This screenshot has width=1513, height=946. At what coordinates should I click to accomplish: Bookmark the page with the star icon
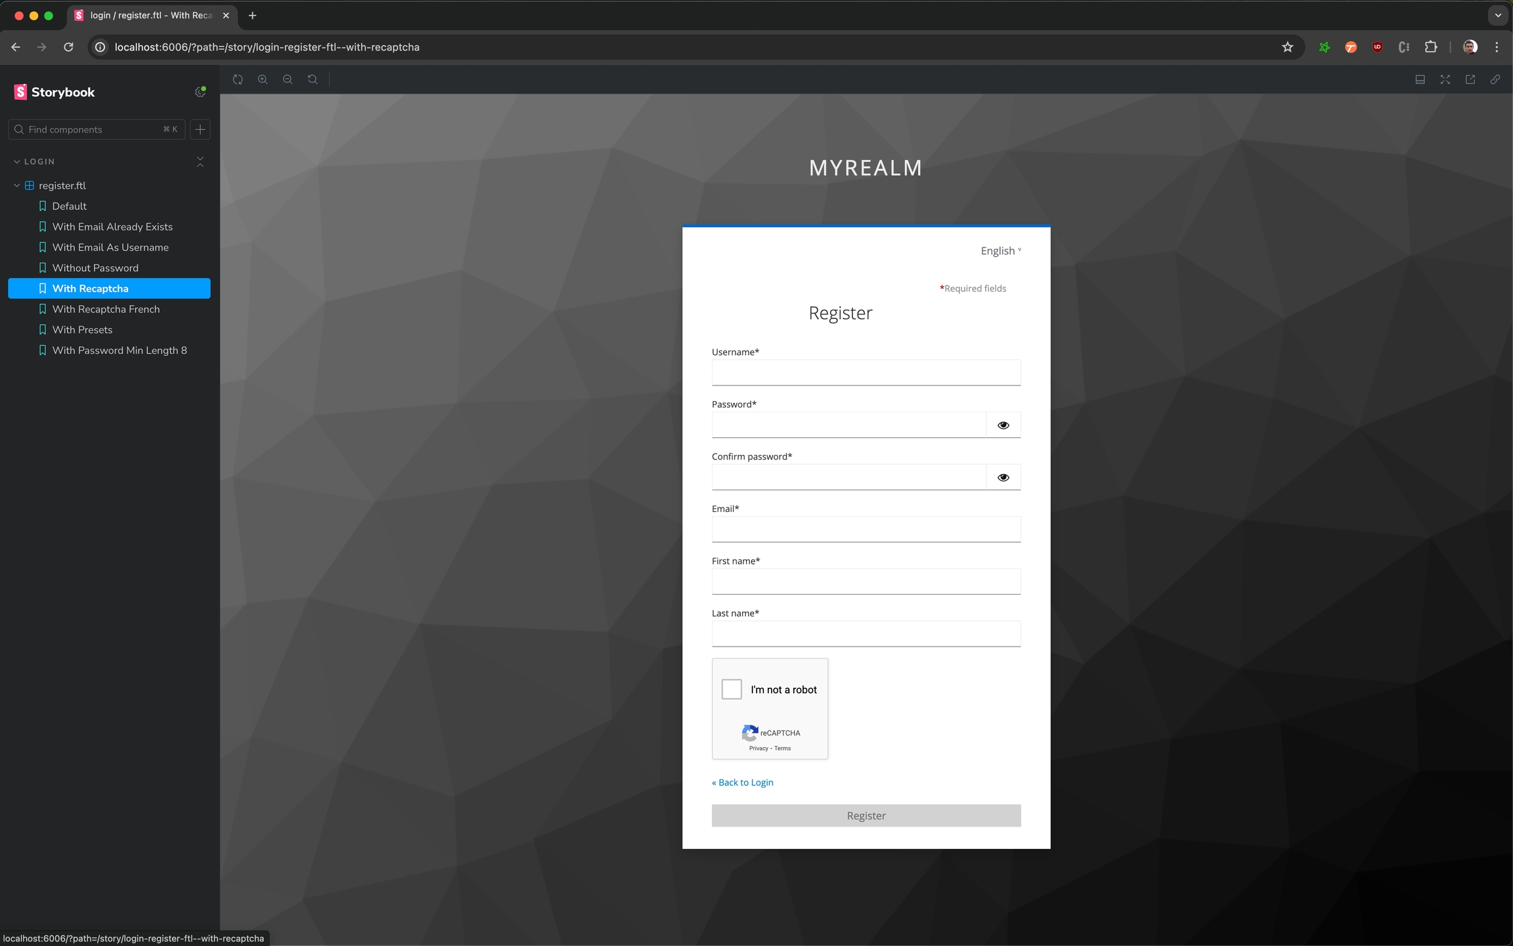[1287, 47]
